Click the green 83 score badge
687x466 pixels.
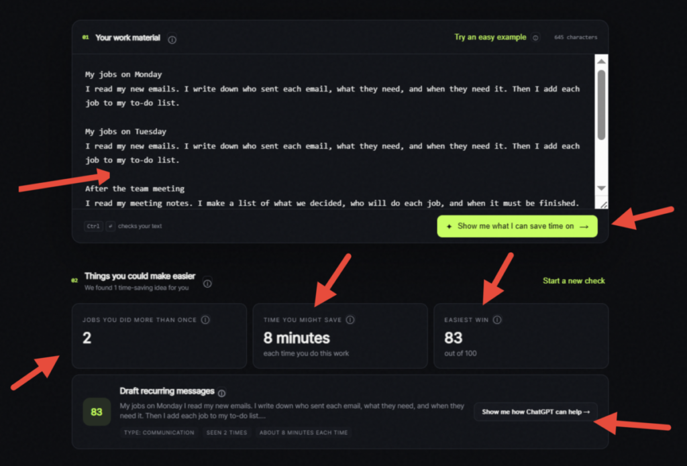(x=97, y=412)
